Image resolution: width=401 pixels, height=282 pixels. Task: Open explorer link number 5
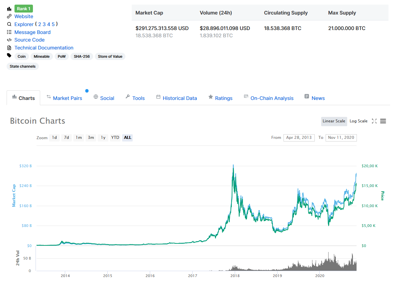[53, 24]
